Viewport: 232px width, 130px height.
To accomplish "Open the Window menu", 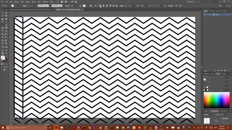I will (45, 2).
